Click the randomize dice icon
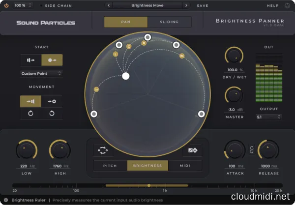 [192, 151]
